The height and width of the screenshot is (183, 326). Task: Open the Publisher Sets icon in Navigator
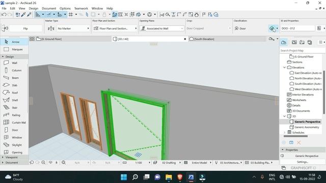pos(310,42)
